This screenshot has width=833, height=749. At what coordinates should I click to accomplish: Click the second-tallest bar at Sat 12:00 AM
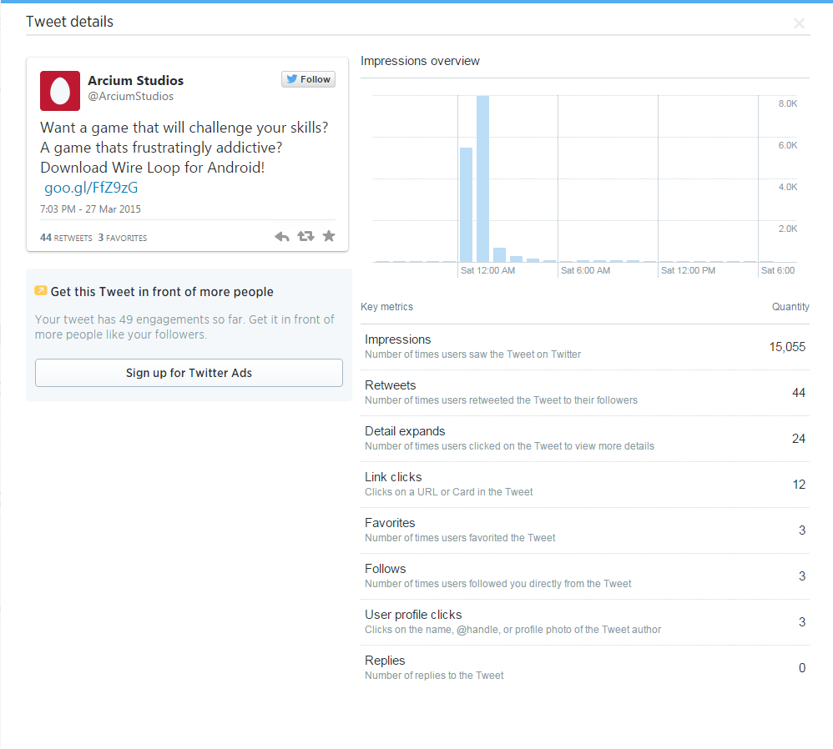pyautogui.click(x=466, y=205)
